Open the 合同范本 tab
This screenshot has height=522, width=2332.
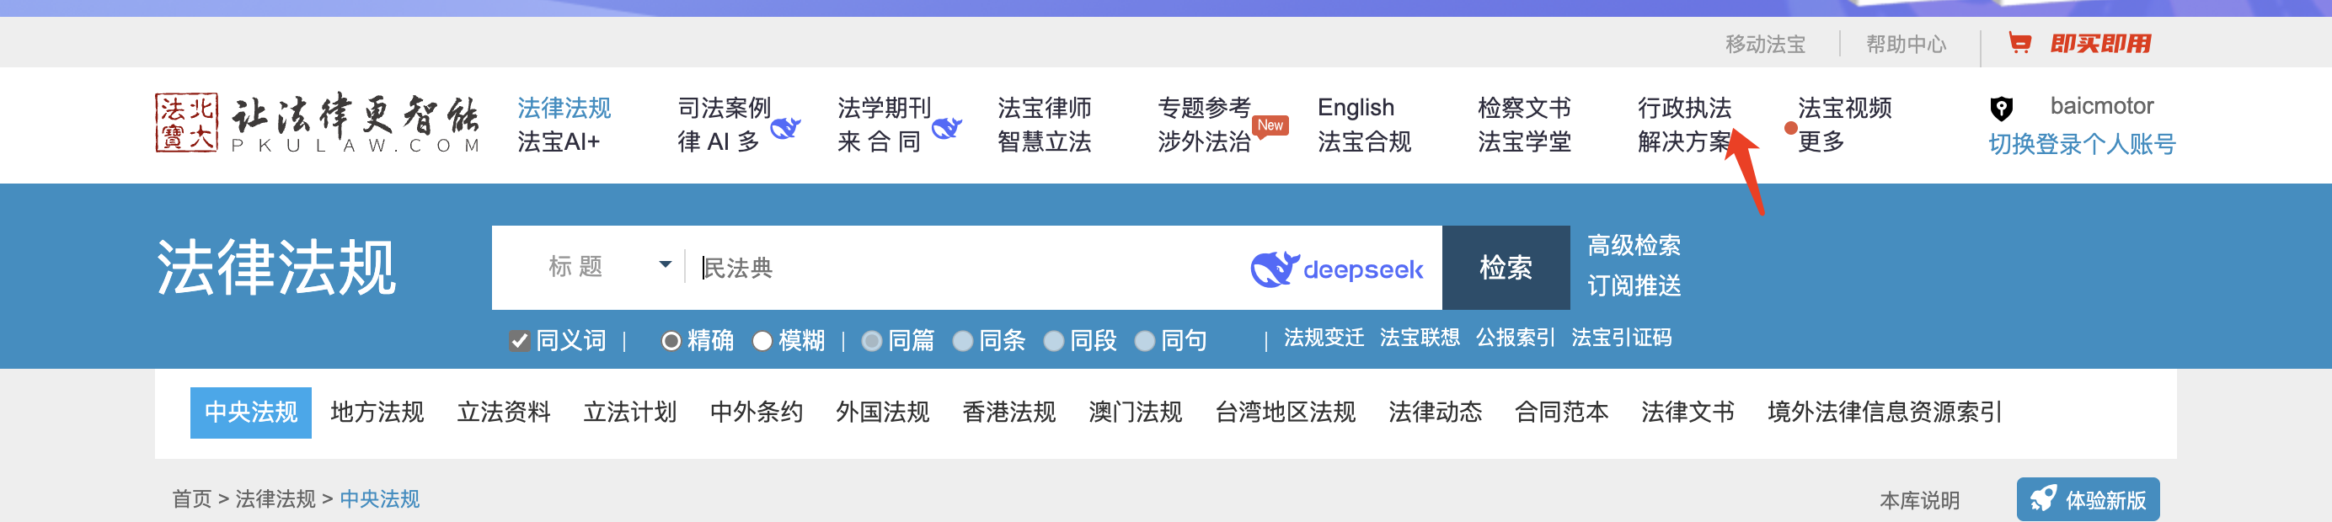pos(1560,413)
